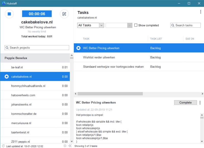Sort by the DUE ON column header
204x148 pixels.
point(190,39)
